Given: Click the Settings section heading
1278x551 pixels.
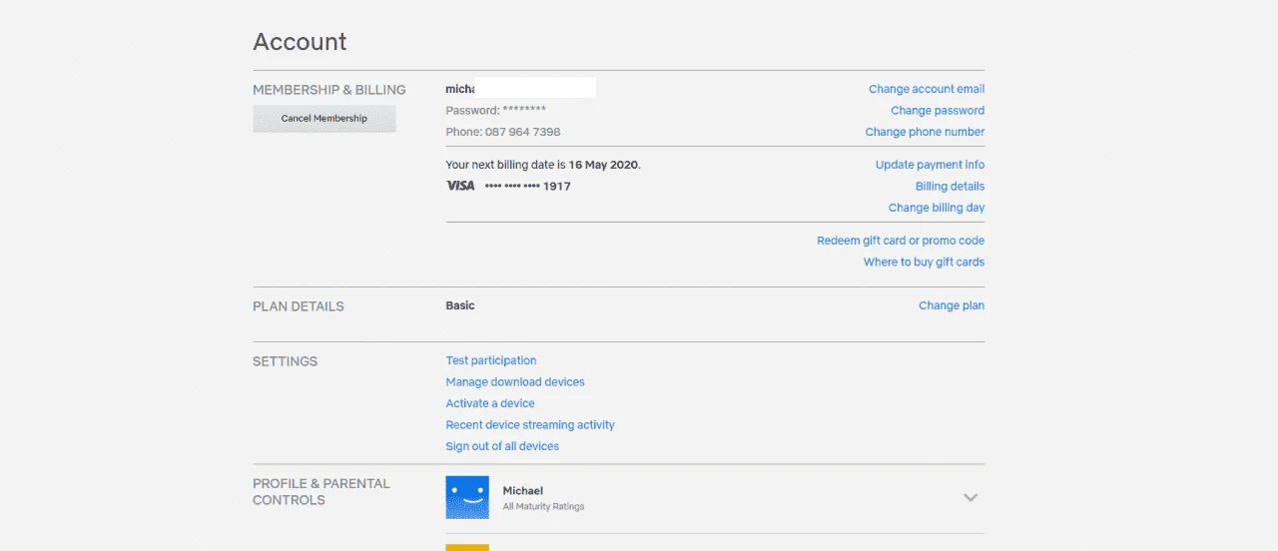Looking at the screenshot, I should point(286,361).
